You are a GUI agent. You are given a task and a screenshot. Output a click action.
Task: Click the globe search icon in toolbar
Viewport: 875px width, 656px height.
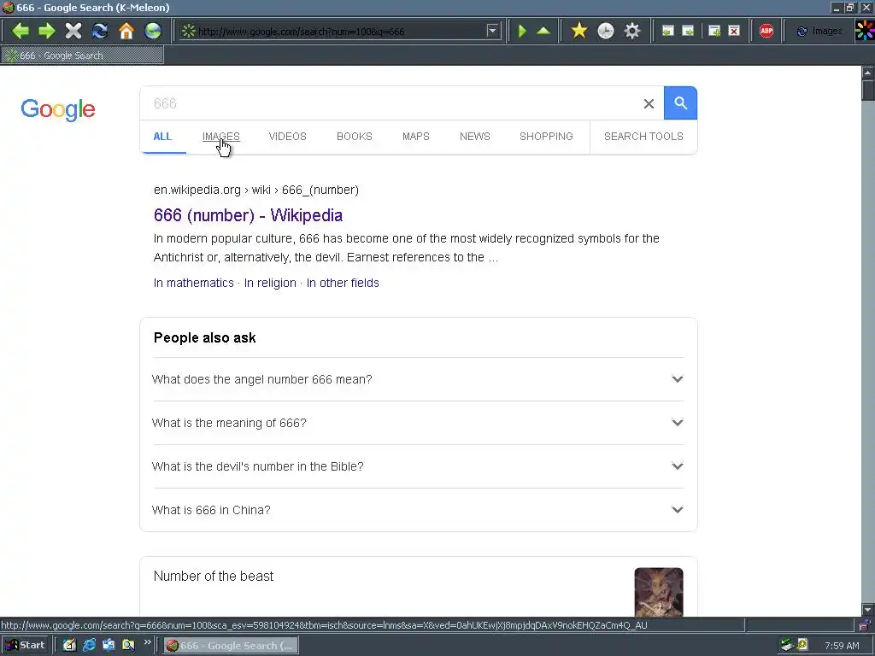click(153, 31)
